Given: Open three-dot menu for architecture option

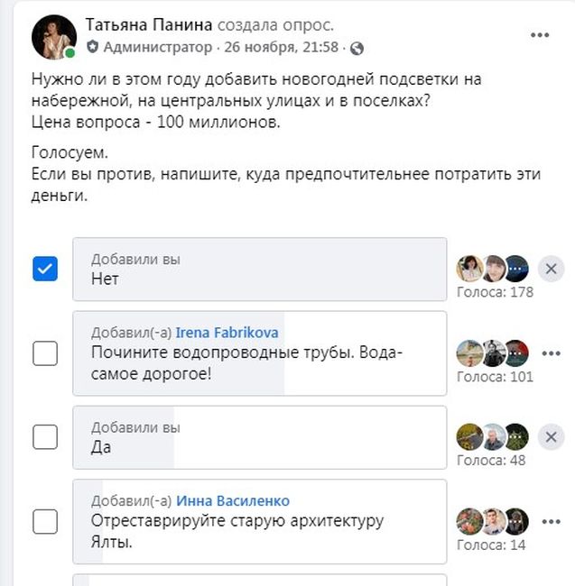Looking at the screenshot, I should tap(551, 521).
